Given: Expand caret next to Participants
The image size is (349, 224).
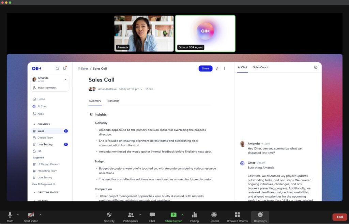Looking at the screenshot, I should (x=140, y=215).
